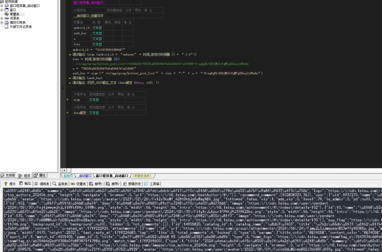Select 常量表... in program tree
This screenshot has width=382, height=252.
(17, 14)
